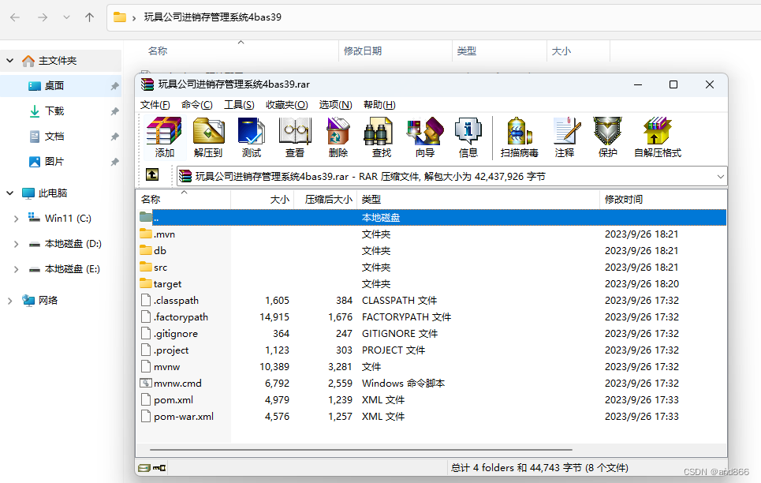The image size is (761, 483).
Task: Sort by WinRAR 名称 column header
Action: tap(184, 199)
